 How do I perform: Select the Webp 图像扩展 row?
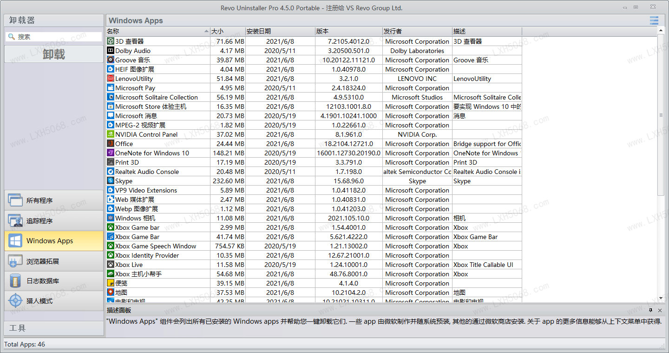click(x=314, y=209)
